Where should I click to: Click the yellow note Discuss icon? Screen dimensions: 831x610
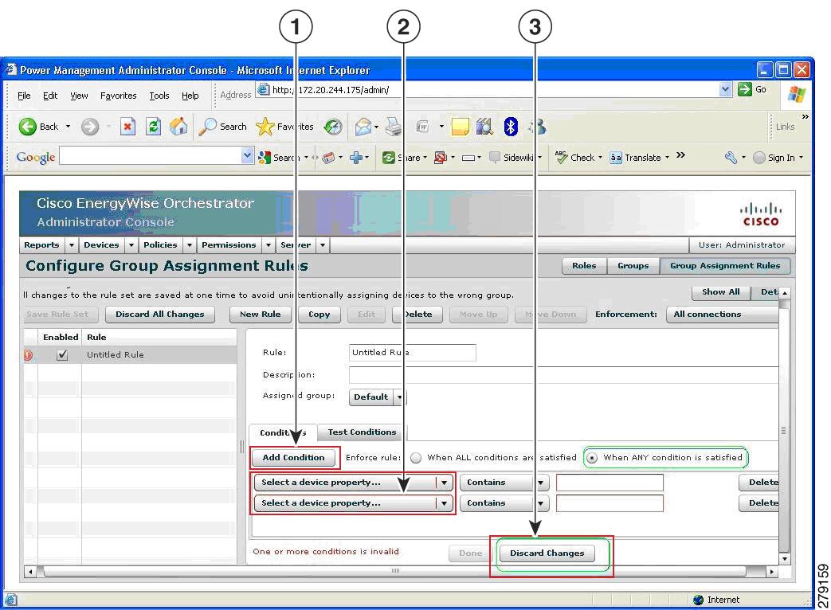coord(460,127)
